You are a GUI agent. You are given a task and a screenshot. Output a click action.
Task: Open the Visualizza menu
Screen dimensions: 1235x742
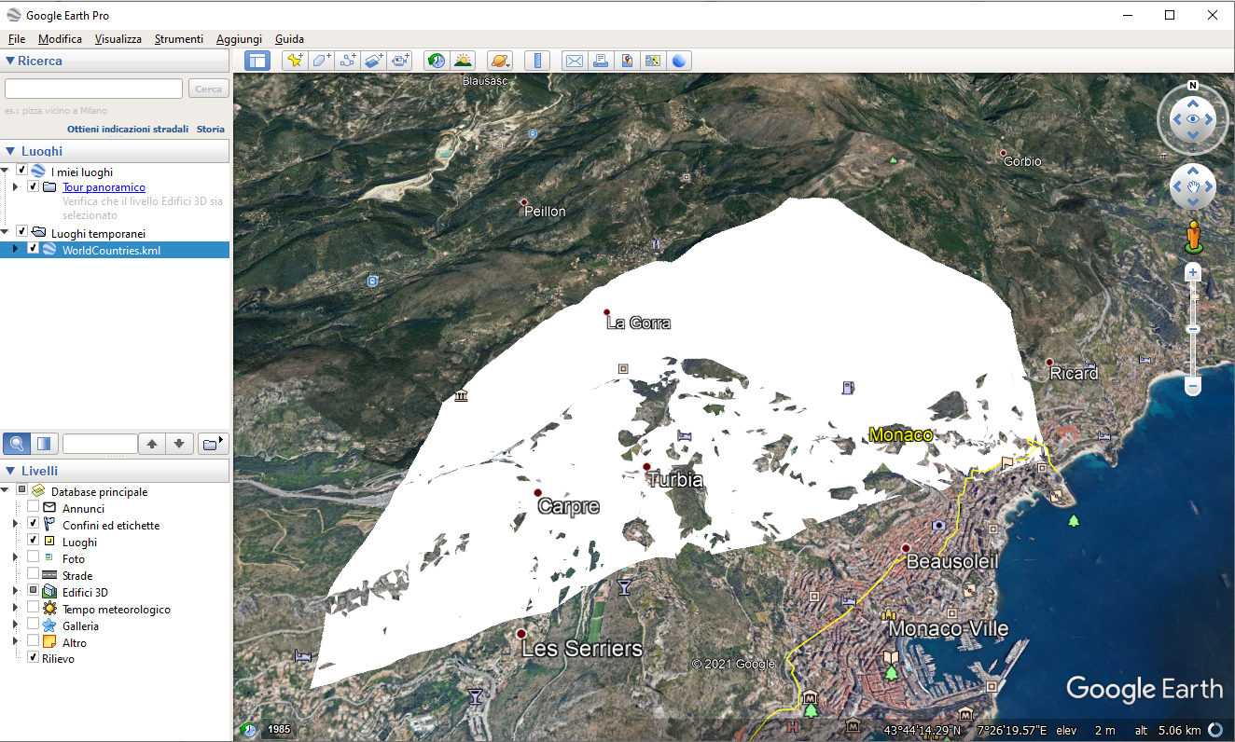(118, 39)
